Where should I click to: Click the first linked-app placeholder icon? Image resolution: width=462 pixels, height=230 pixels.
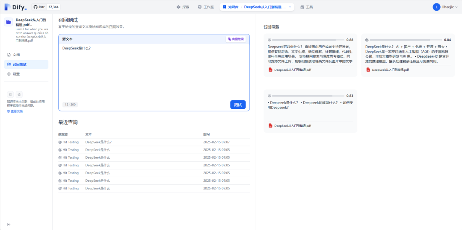[x=10, y=94]
